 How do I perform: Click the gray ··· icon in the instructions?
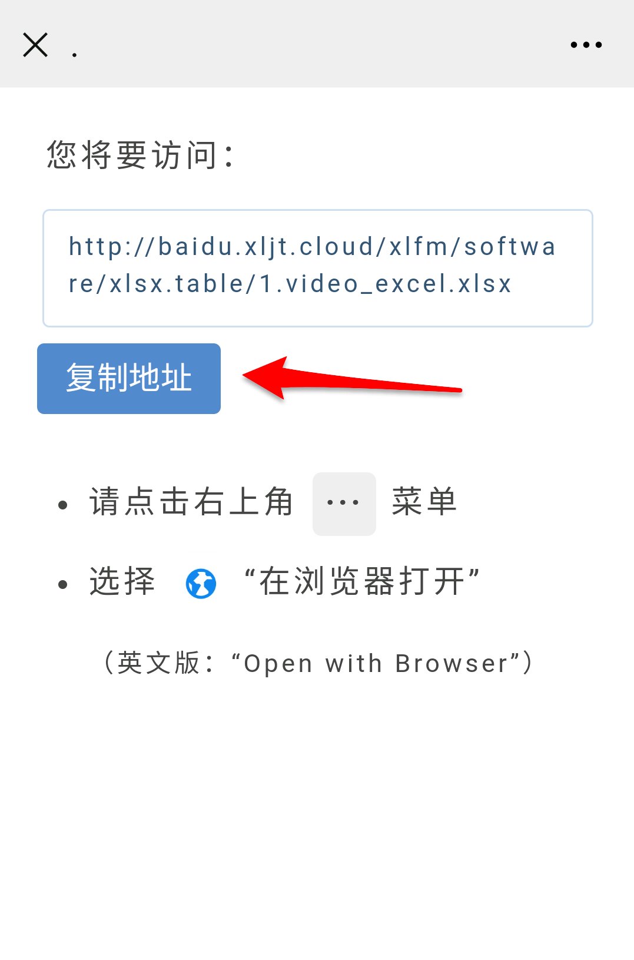tap(344, 504)
